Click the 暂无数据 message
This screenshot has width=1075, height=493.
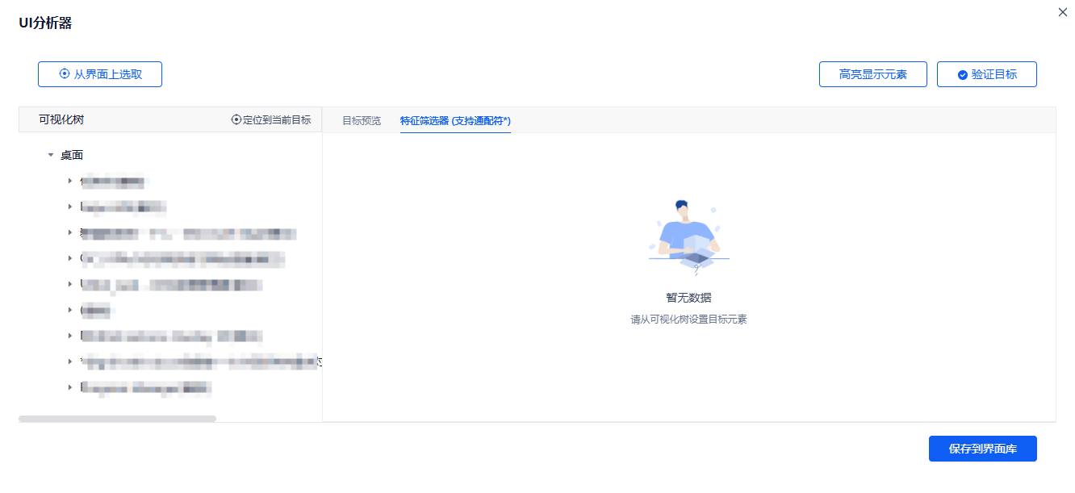click(688, 298)
